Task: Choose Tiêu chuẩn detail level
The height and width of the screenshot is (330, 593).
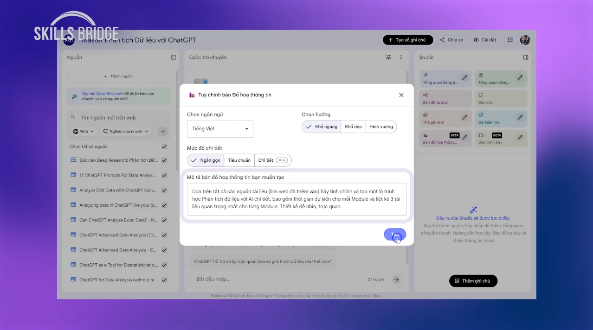Action: [x=239, y=160]
